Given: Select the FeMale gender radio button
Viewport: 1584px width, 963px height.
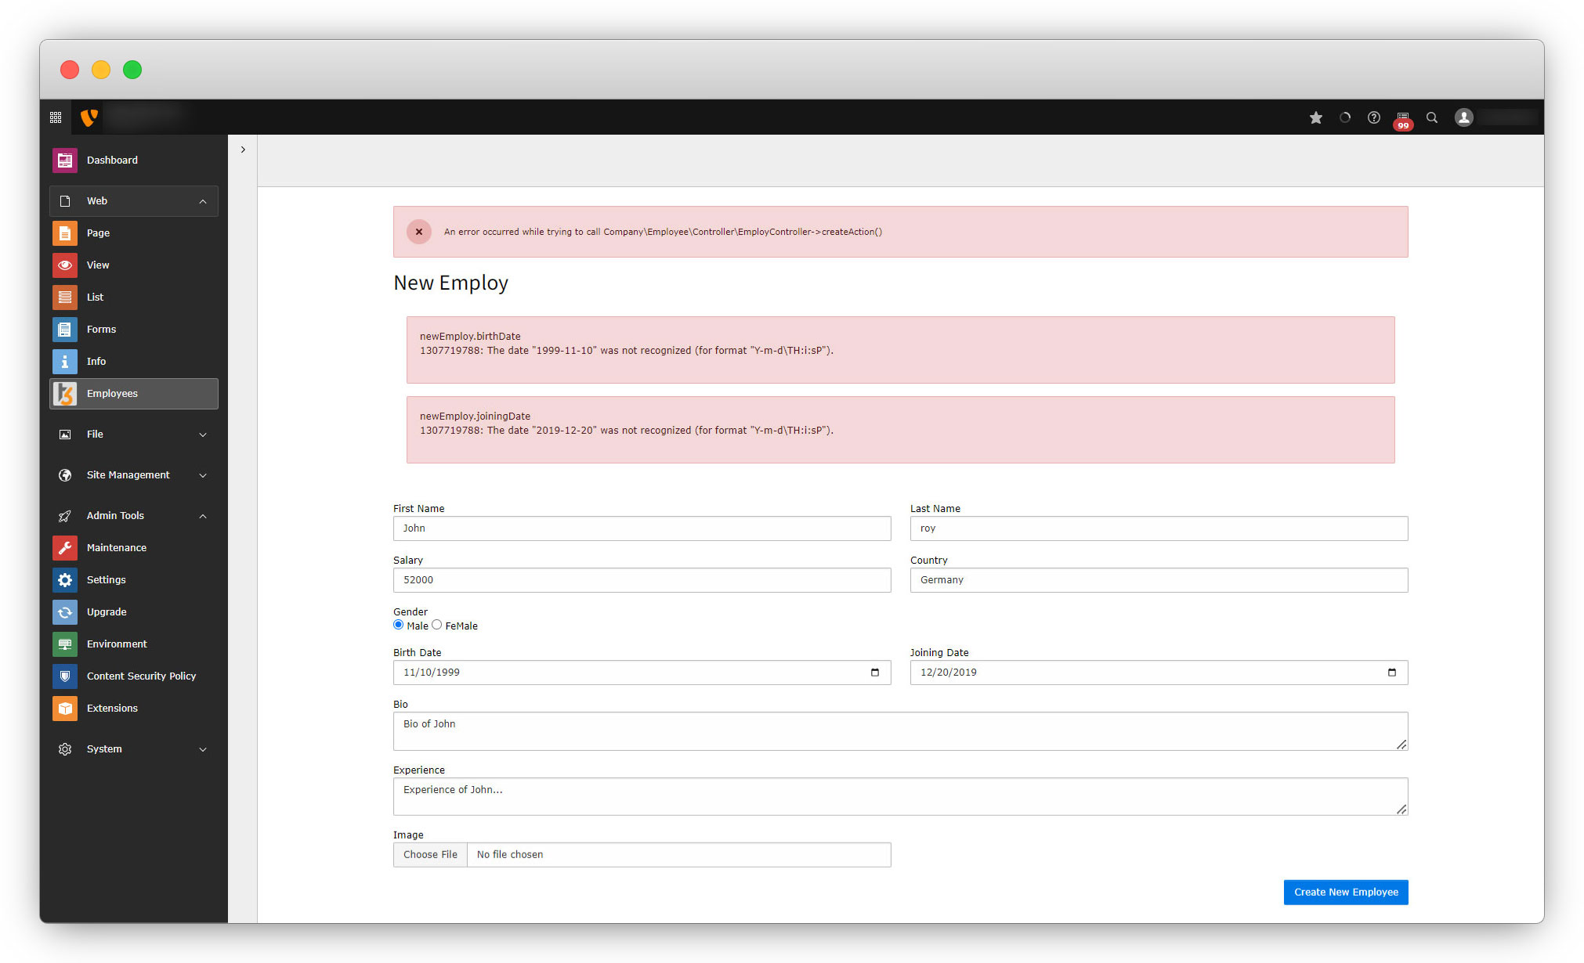Looking at the screenshot, I should [437, 625].
